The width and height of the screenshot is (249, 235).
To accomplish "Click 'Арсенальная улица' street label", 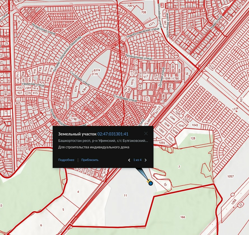I will click(138, 57).
